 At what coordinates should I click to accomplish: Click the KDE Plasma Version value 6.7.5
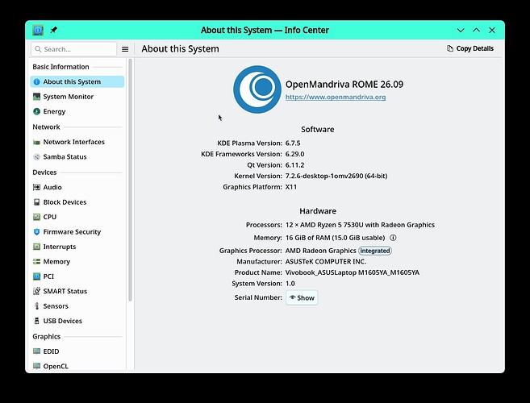pos(293,143)
